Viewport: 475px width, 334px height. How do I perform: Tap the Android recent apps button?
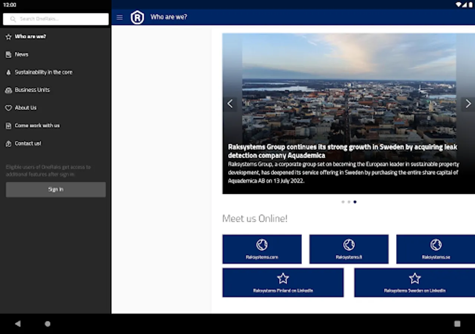click(457, 324)
